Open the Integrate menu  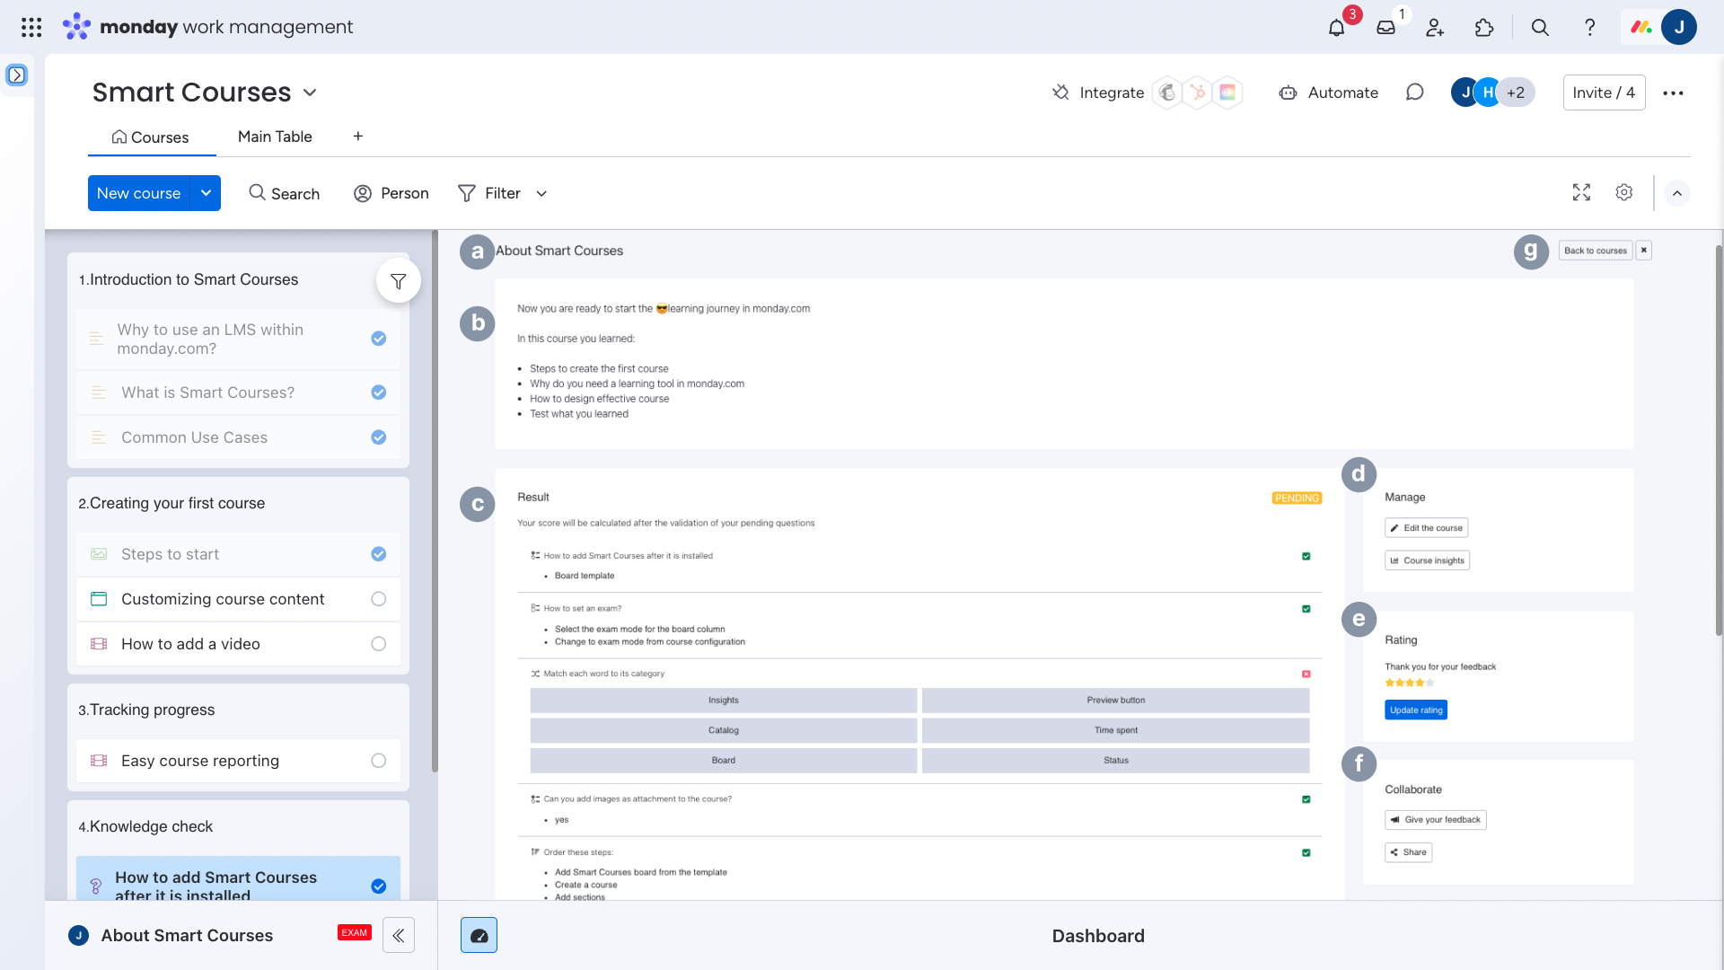pos(1098,93)
